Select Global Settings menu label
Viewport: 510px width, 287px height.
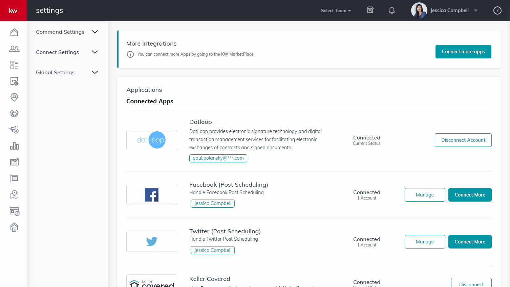click(55, 73)
